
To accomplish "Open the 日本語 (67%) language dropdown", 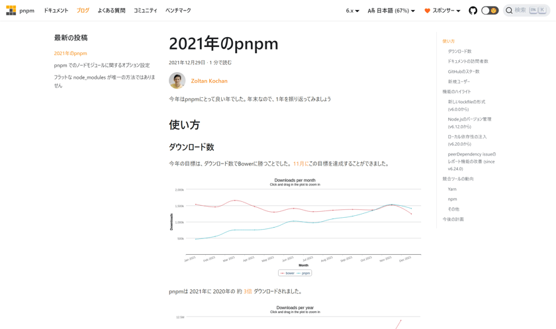I will pyautogui.click(x=391, y=11).
